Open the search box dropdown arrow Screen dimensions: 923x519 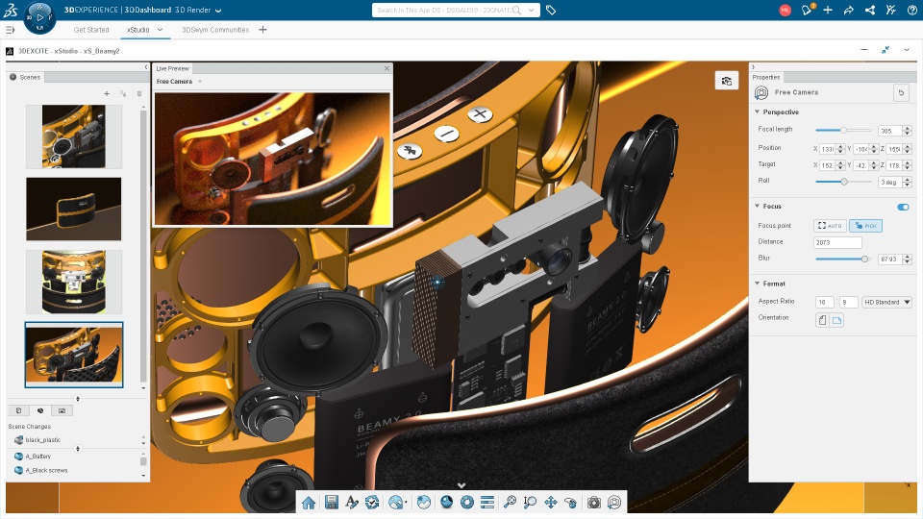pos(531,10)
